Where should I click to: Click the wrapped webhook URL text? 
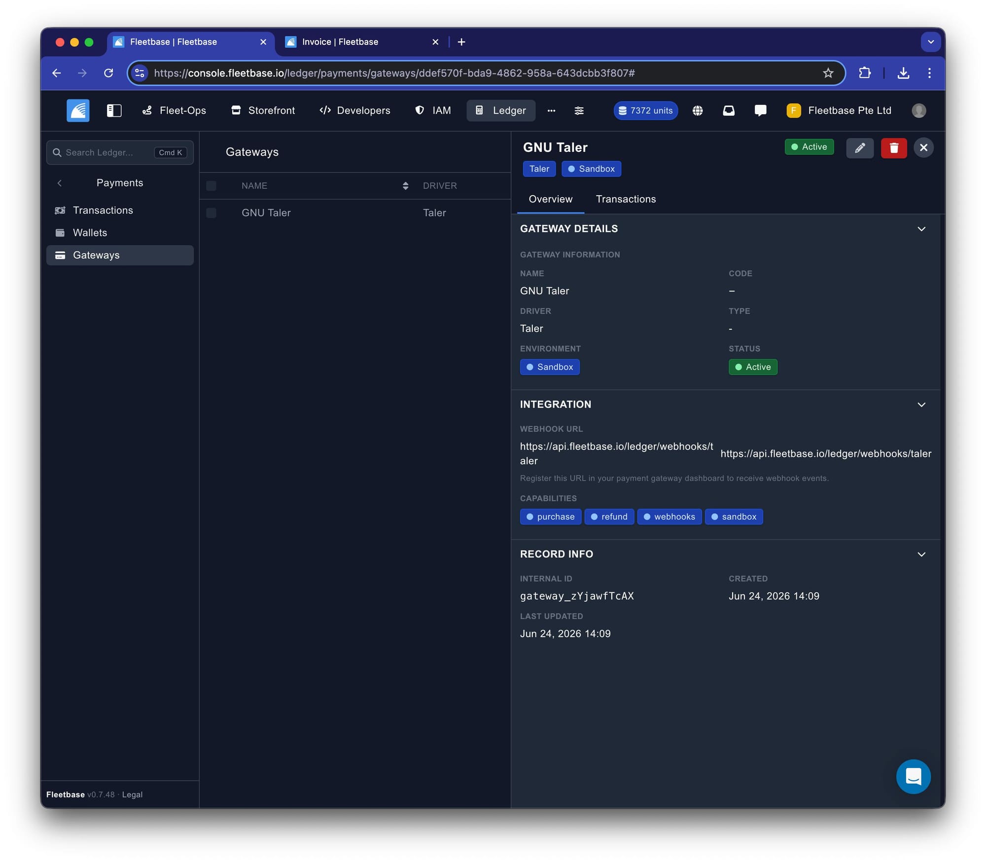pyautogui.click(x=616, y=453)
